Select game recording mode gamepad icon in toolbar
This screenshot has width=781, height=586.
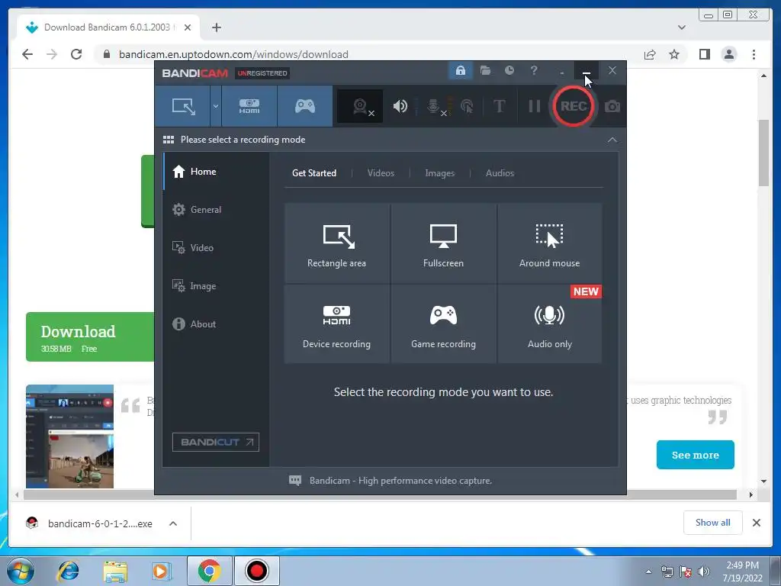pos(305,106)
